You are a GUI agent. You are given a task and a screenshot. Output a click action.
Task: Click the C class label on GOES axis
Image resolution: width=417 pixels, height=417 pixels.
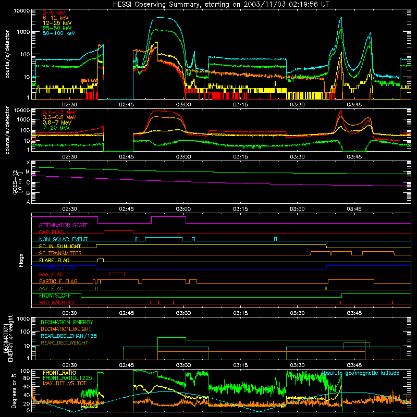coord(28,182)
